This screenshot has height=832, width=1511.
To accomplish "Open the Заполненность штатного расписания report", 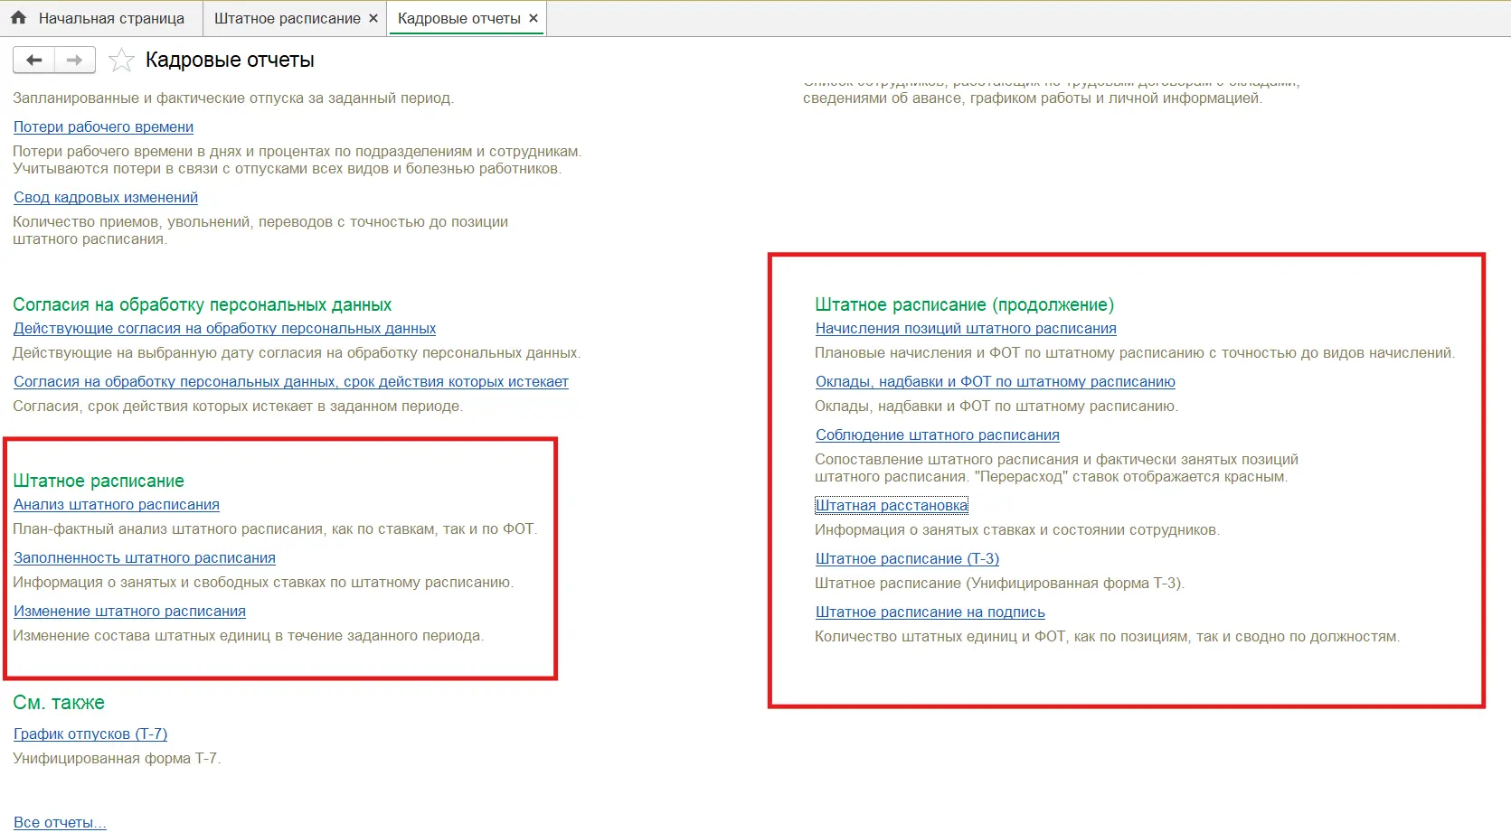I will [145, 558].
